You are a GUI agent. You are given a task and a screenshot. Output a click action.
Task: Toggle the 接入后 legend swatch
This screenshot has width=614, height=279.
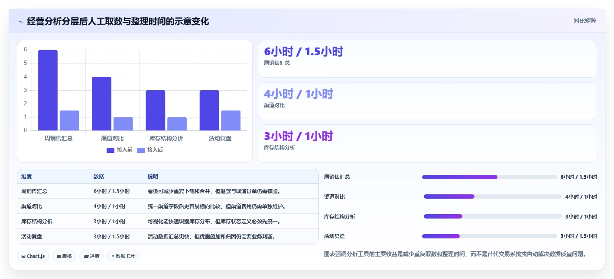[141, 150]
